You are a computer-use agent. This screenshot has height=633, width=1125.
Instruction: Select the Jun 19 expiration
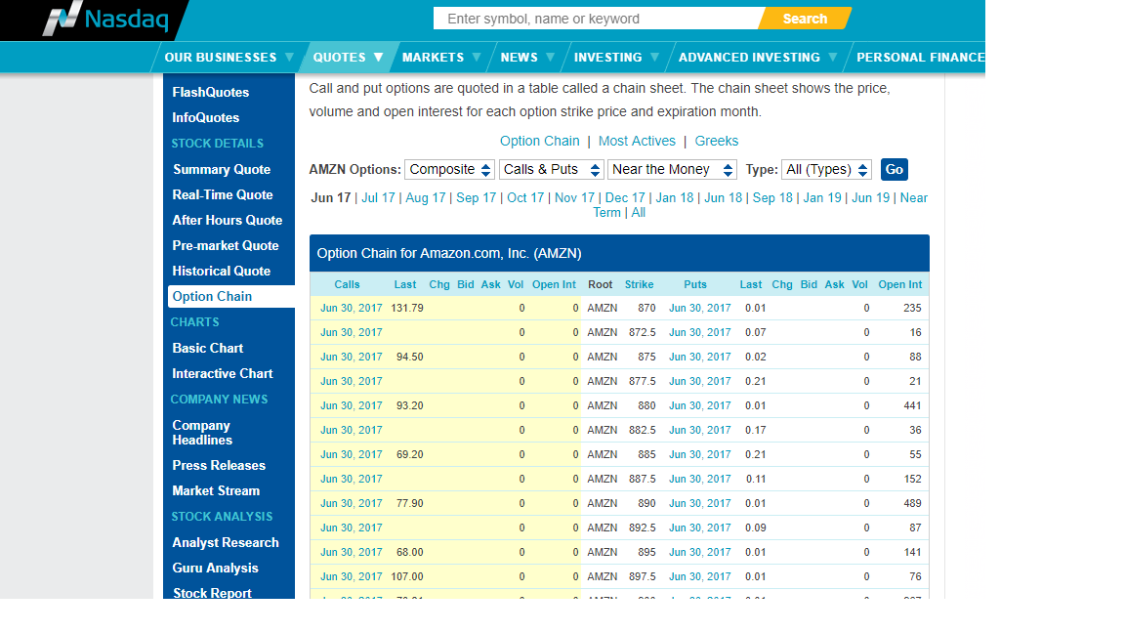(870, 198)
